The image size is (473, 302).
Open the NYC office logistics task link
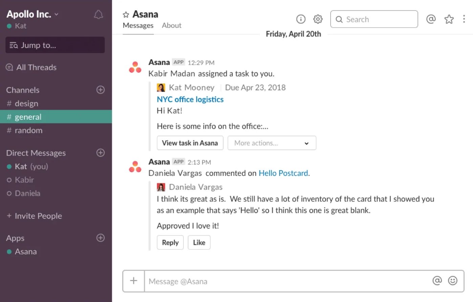point(190,99)
